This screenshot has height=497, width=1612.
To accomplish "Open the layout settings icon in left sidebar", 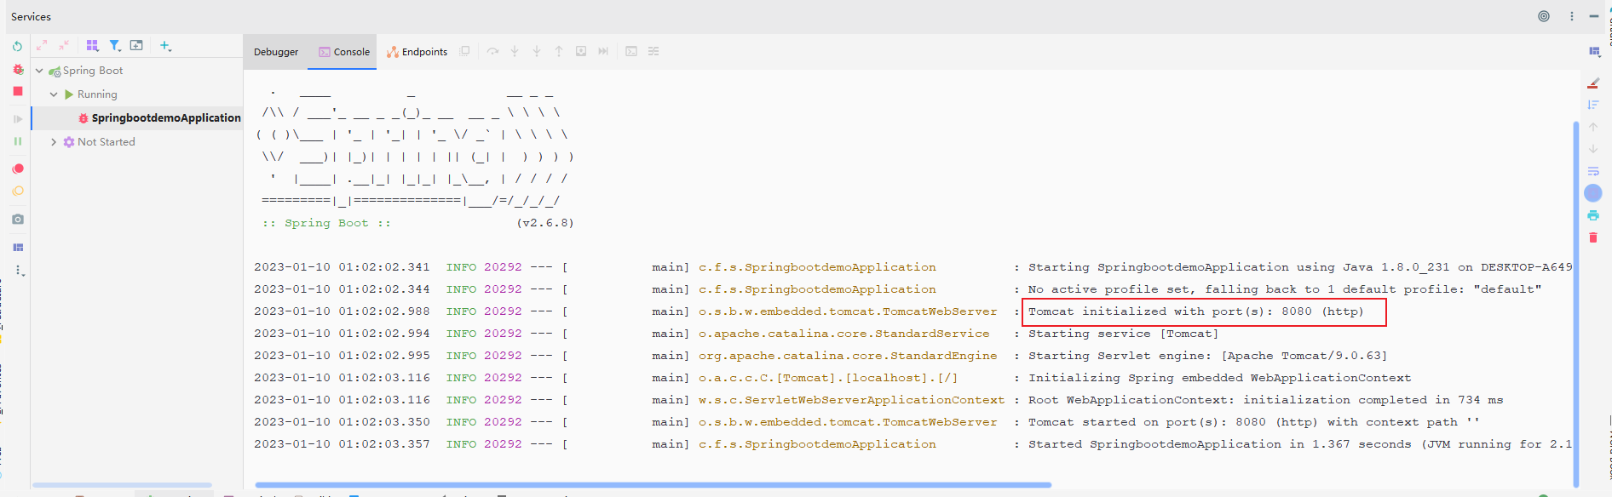I will (17, 248).
